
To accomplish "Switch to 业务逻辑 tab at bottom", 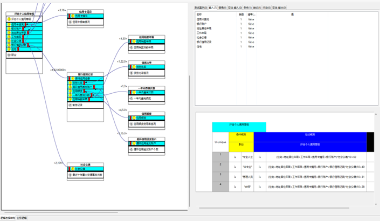I will [x=22, y=218].
